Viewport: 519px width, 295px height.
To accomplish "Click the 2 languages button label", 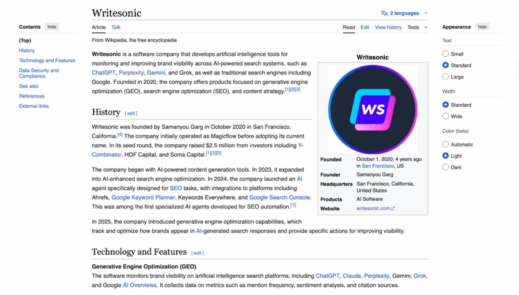I will pos(404,13).
